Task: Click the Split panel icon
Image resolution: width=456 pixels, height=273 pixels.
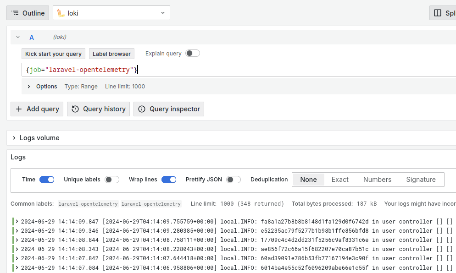Action: (x=437, y=13)
